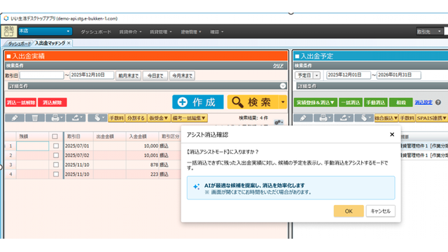Click キャンセル in the dialog
Screen dimensions: 448x252
[380, 211]
